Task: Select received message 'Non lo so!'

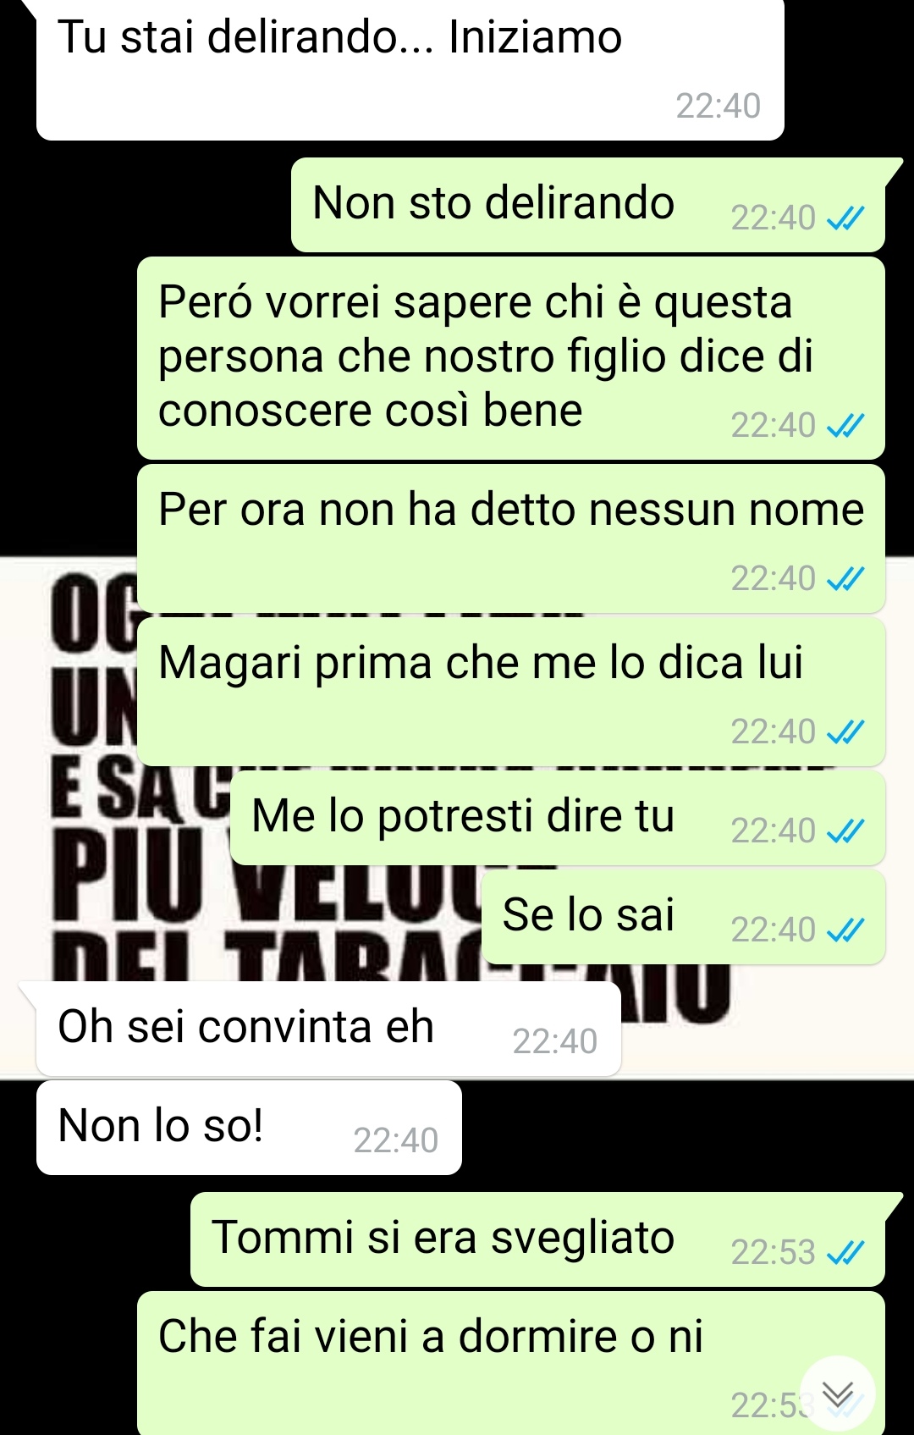Action: [161, 1126]
